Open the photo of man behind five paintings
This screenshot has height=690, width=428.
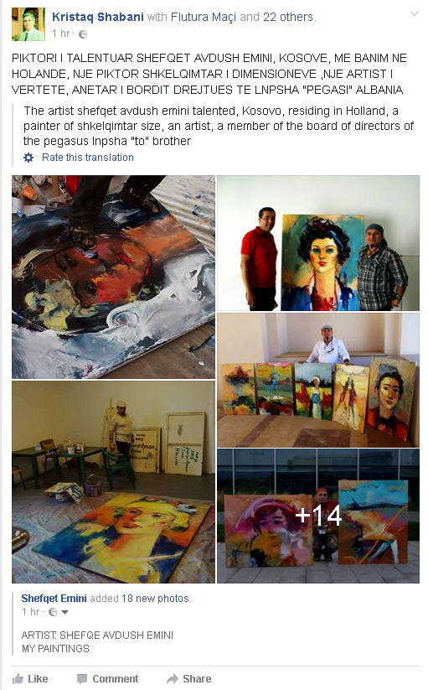tap(318, 380)
